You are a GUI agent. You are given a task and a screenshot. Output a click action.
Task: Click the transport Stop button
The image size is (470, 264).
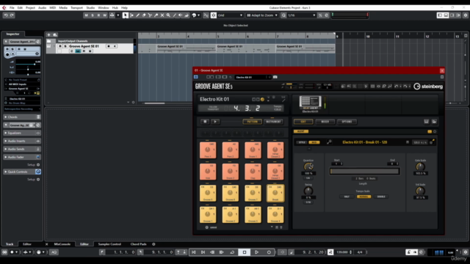[x=245, y=252]
